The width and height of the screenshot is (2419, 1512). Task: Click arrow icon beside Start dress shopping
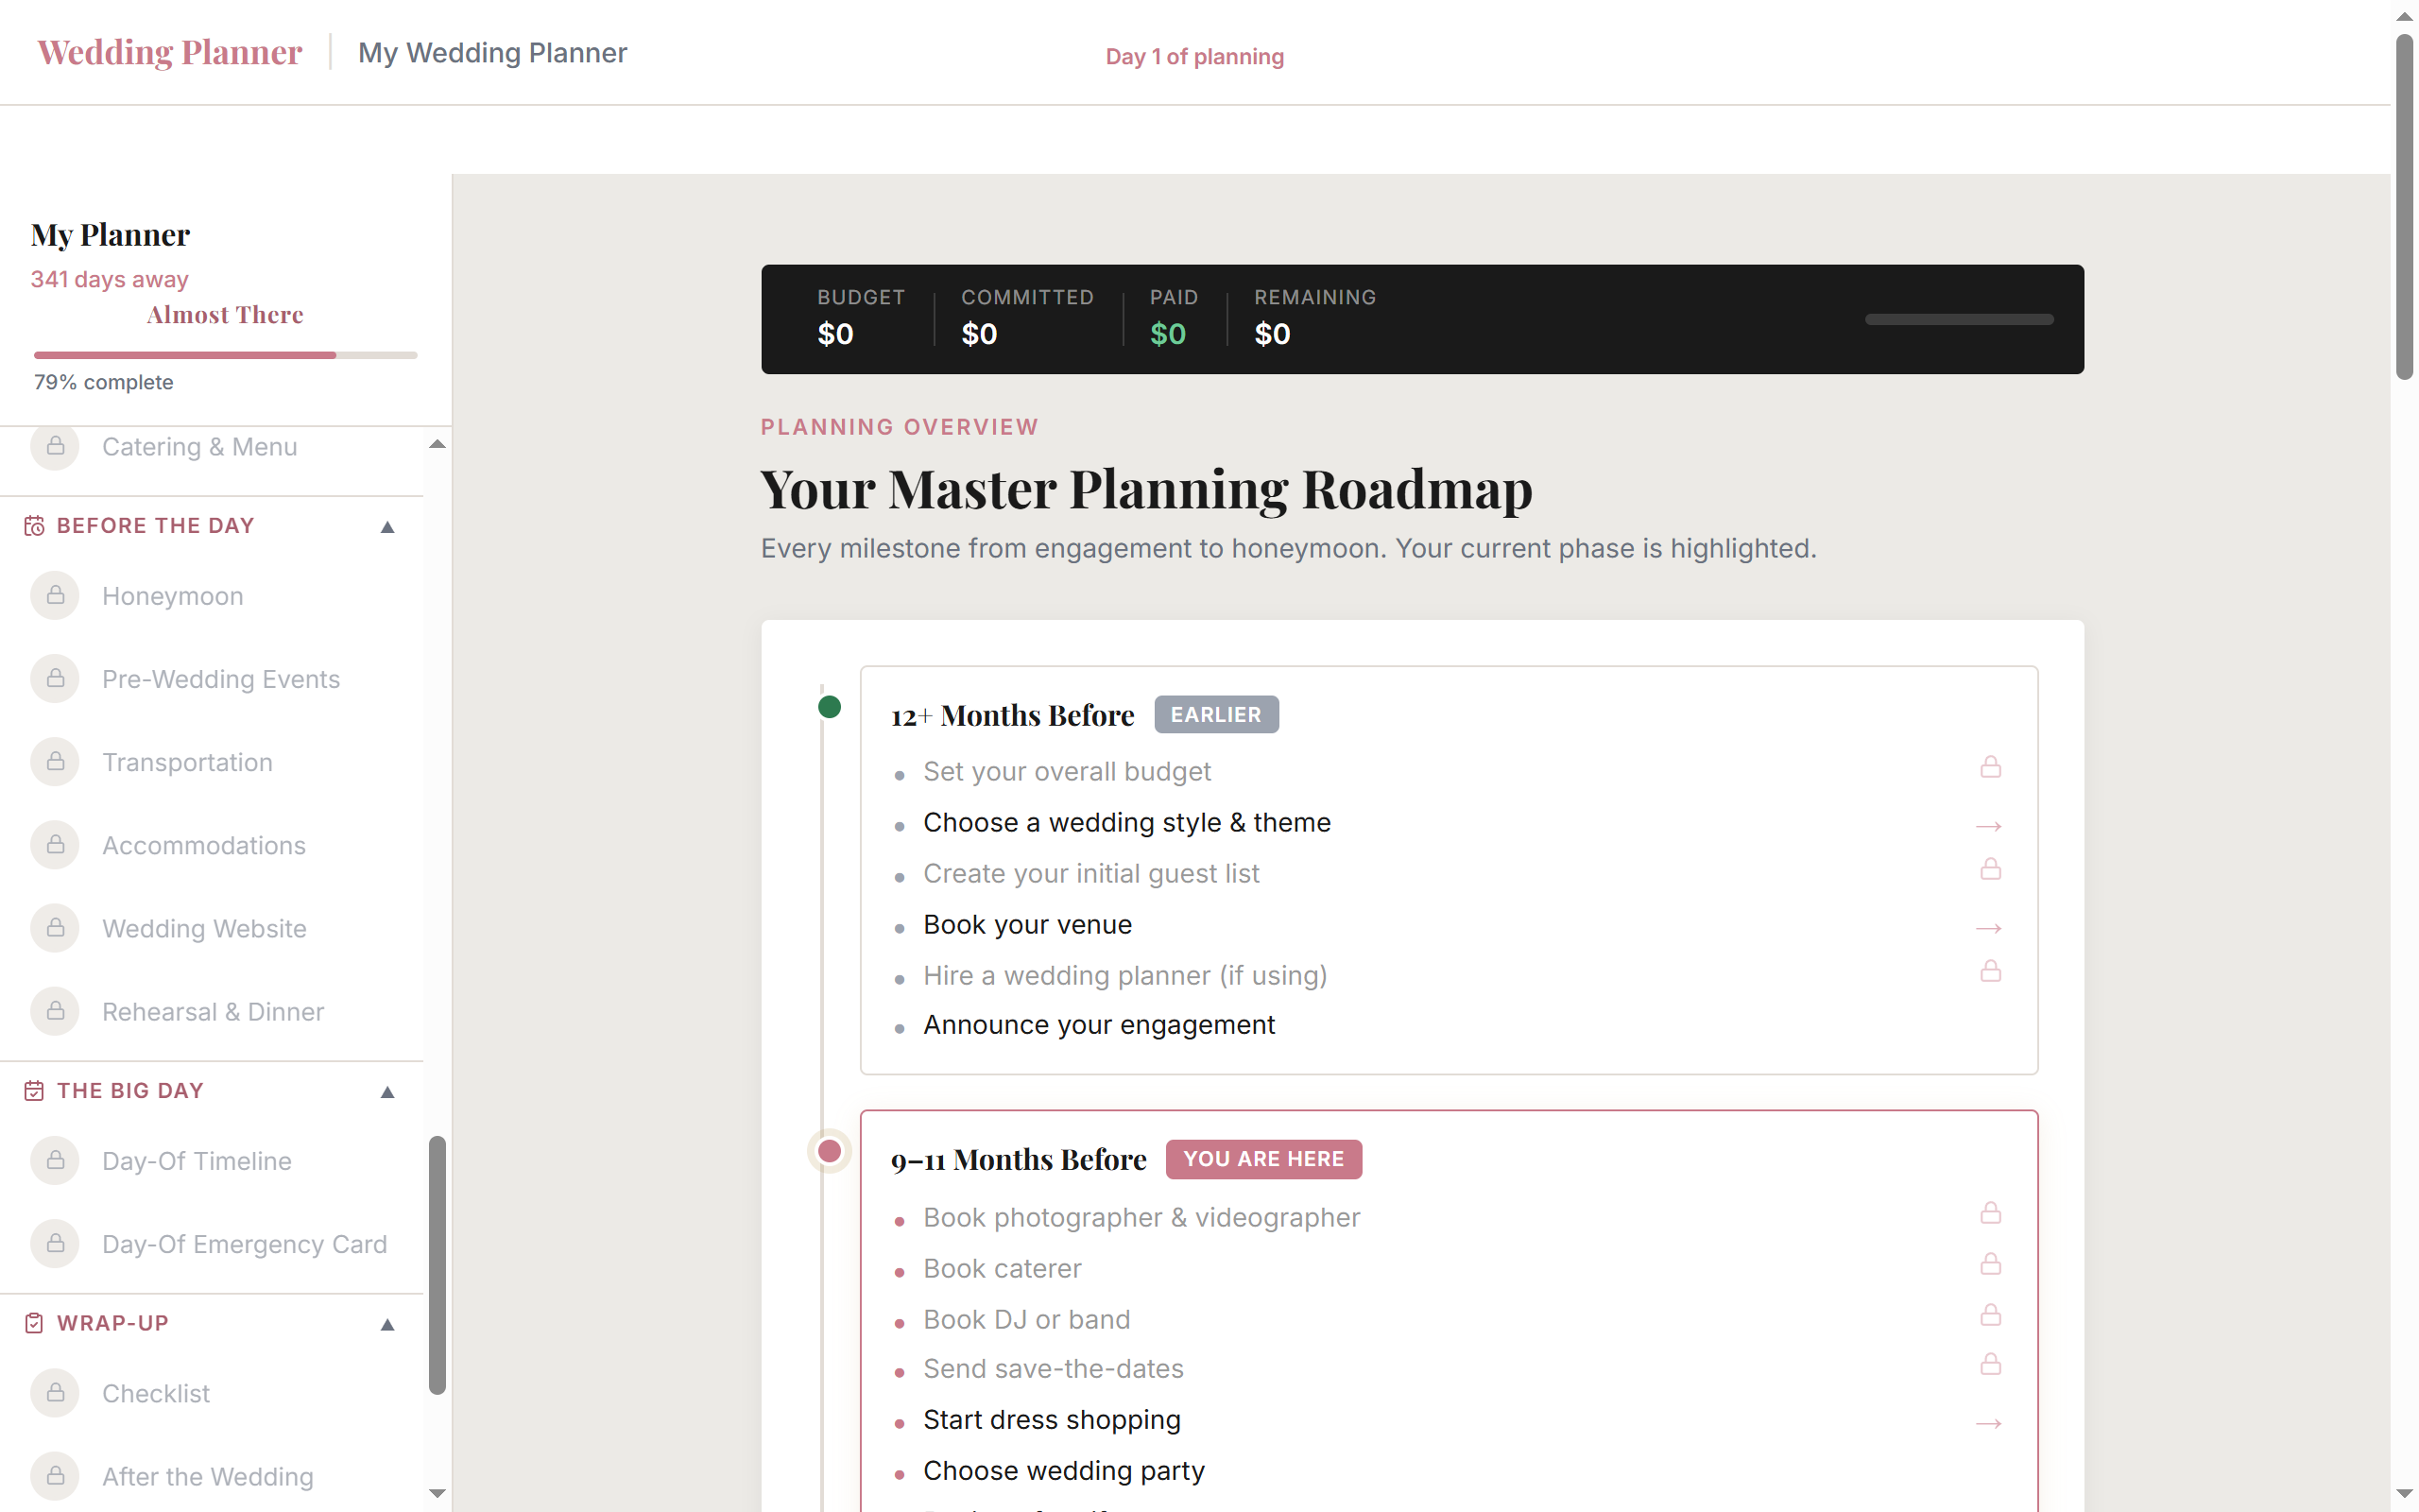click(x=1988, y=1423)
